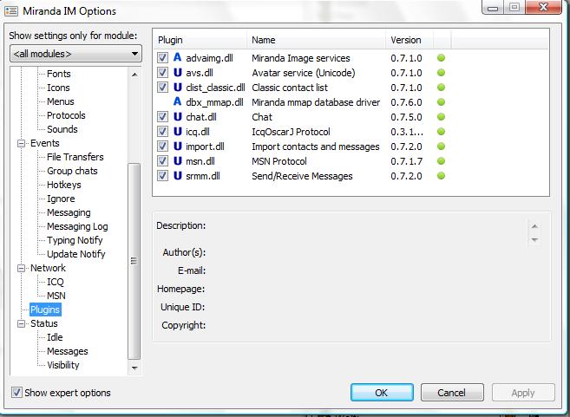570x417 pixels.
Task: Collapse the Status tree node
Action: click(x=22, y=323)
